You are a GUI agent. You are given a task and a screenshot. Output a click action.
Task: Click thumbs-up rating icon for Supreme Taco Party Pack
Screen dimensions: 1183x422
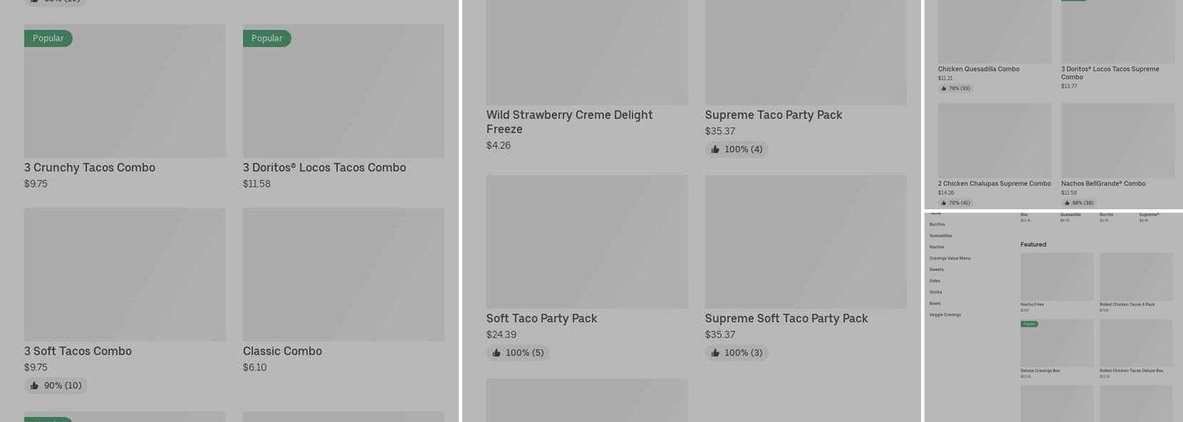point(715,149)
